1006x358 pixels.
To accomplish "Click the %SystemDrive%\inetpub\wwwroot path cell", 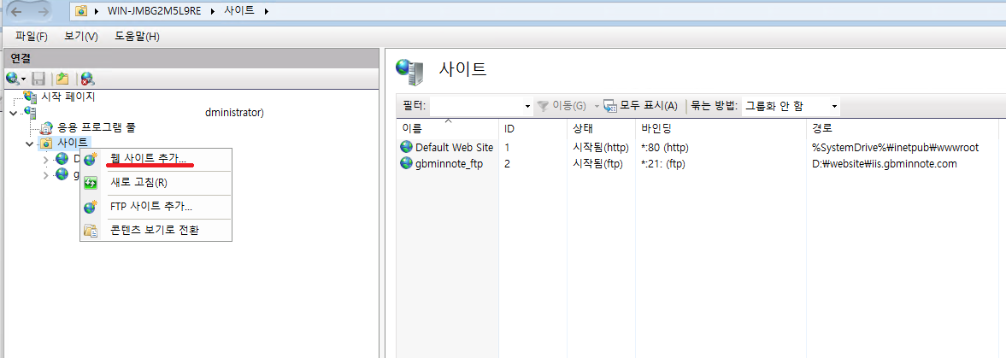I will tap(895, 148).
